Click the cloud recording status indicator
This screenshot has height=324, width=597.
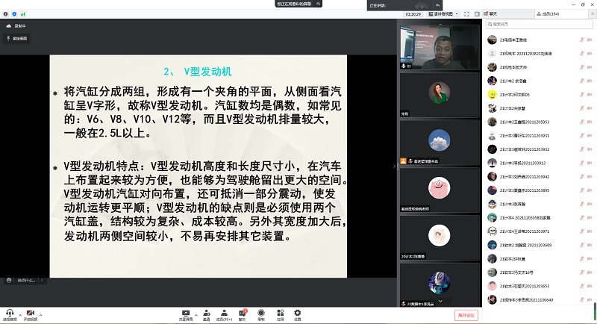[16, 26]
